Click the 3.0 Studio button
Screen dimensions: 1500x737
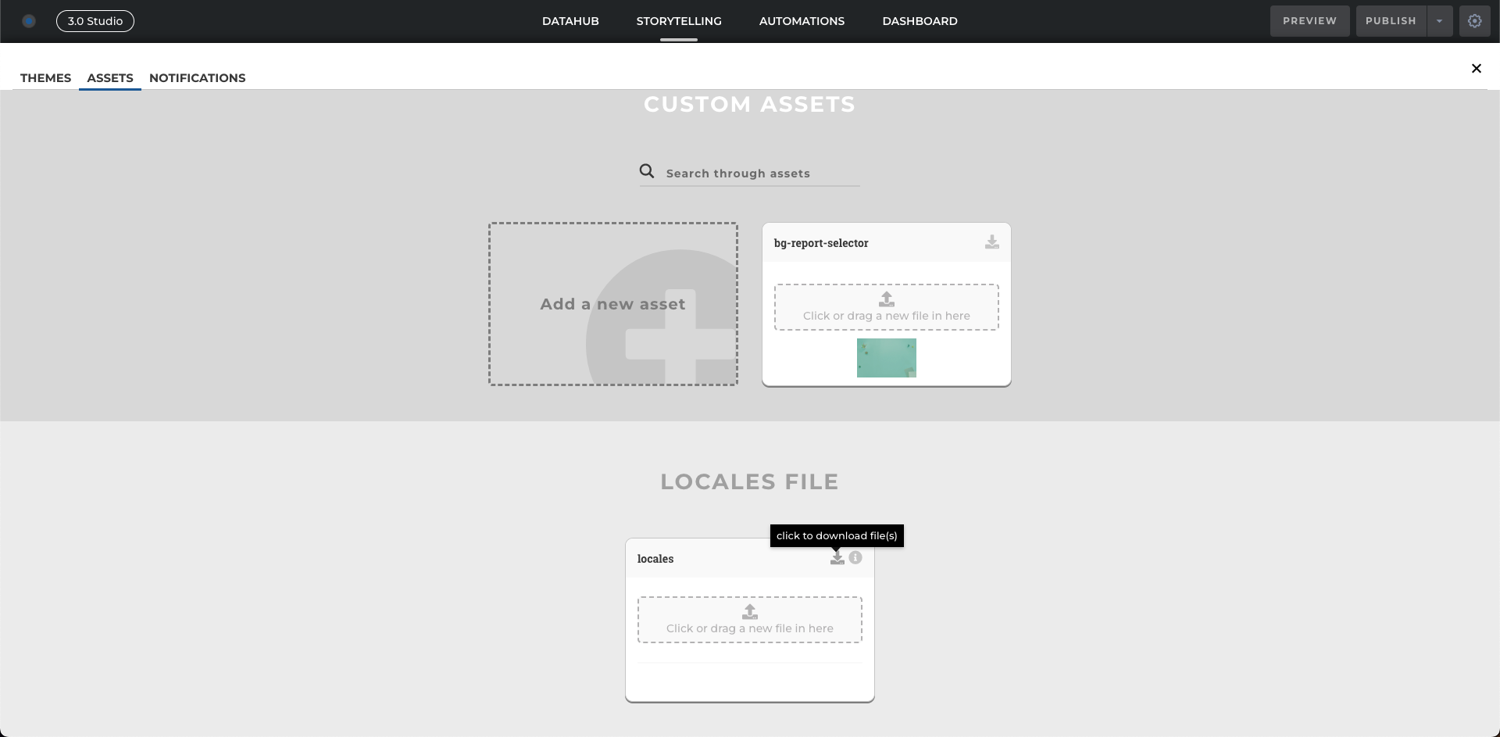pos(95,21)
